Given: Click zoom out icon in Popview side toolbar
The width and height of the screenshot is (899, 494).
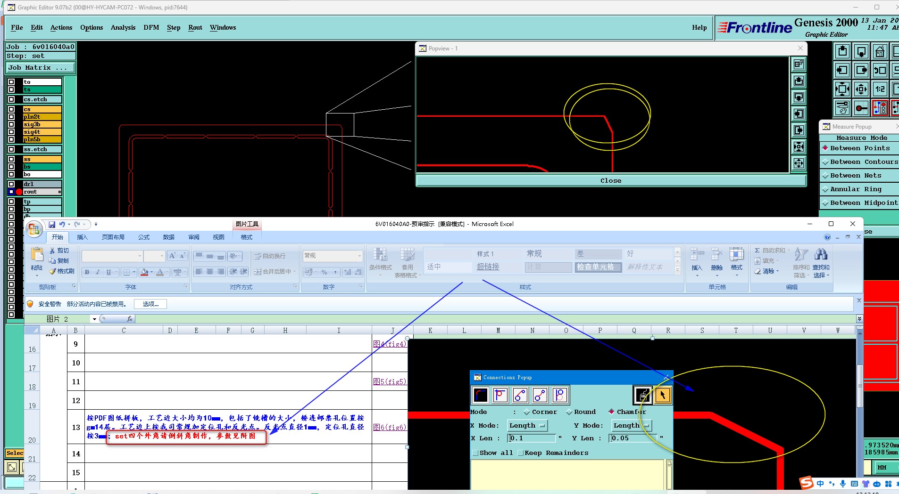Looking at the screenshot, I should (x=799, y=163).
